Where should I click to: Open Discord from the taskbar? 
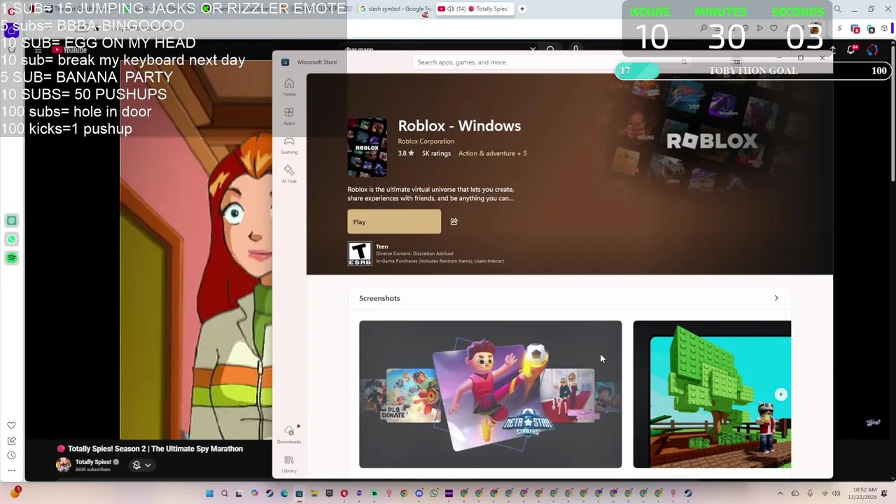pos(419,493)
